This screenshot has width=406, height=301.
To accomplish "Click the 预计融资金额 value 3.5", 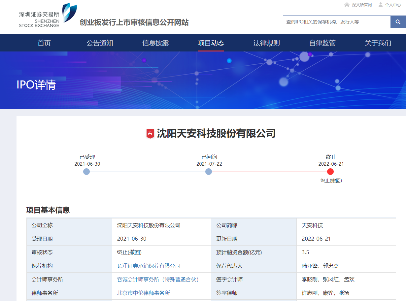I will click(305, 252).
